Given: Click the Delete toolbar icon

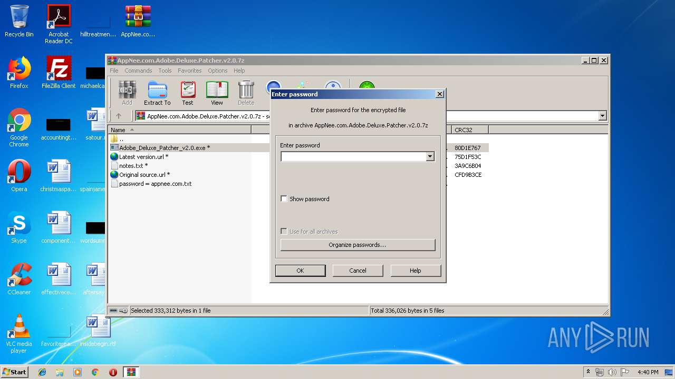Looking at the screenshot, I should [246, 93].
